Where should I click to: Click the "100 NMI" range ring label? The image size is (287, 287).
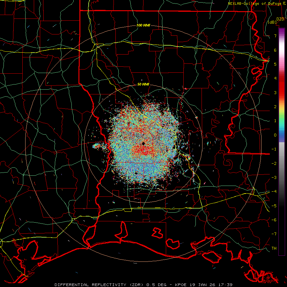[143, 25]
